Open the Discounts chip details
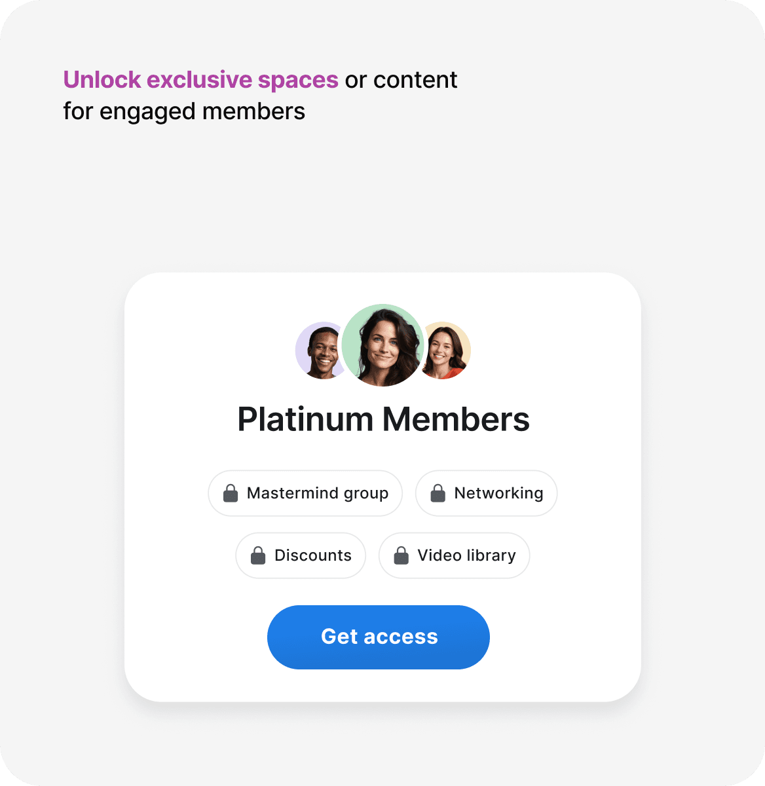765x786 pixels. pyautogui.click(x=301, y=555)
